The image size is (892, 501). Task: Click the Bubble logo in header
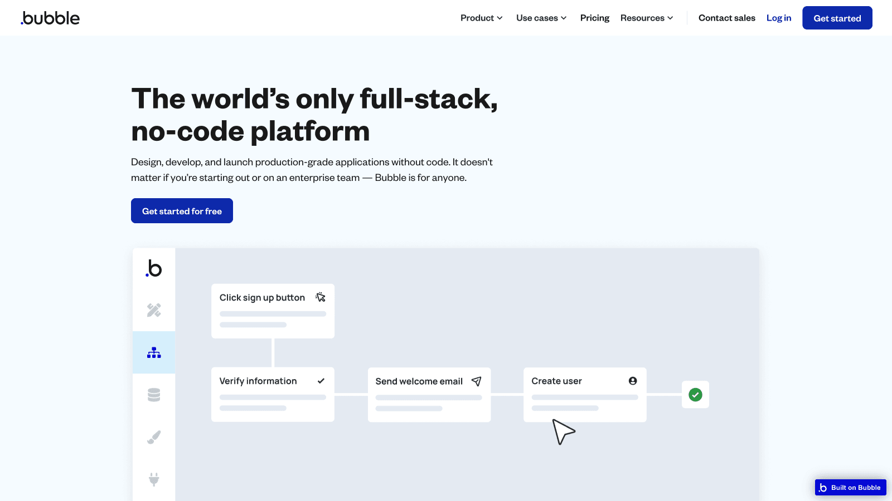tap(50, 18)
